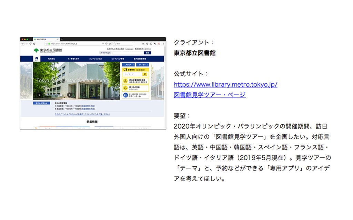Open the セミナールーム banner
353x220 pixels.
pyautogui.click(x=135, y=95)
